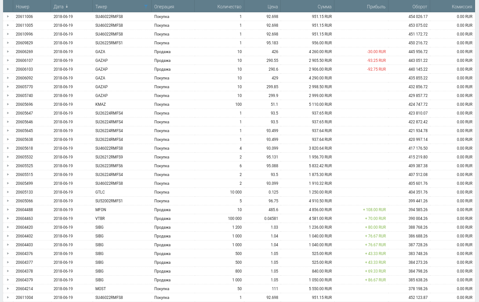The height and width of the screenshot is (302, 479).
Task: Click the sort arrow beside Дата header
Action: (67, 7)
